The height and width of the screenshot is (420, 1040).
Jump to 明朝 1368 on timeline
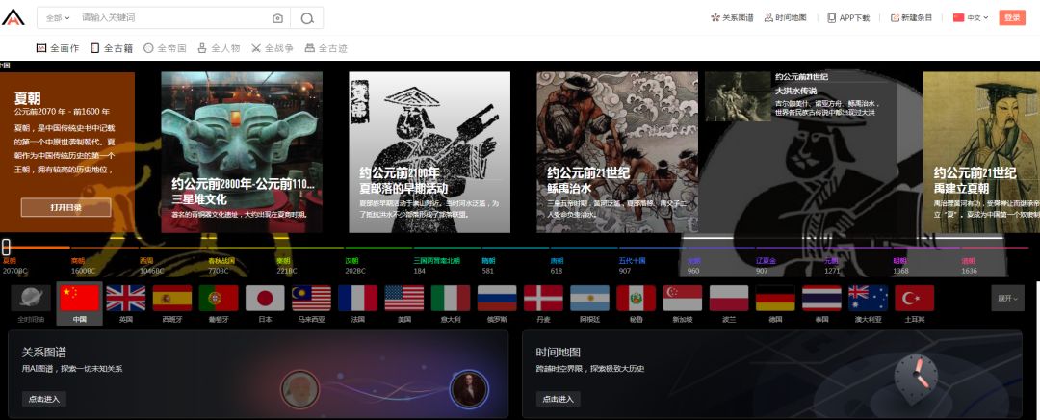coord(900,266)
